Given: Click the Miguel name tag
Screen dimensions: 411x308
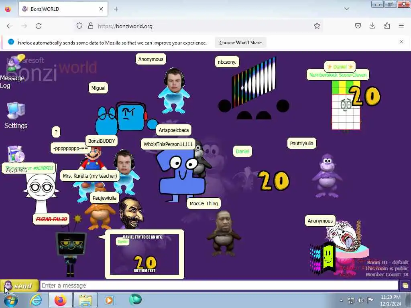Looking at the screenshot, I should [98, 88].
